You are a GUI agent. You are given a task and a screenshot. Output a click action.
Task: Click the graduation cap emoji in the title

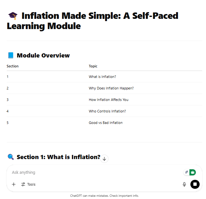pos(13,16)
